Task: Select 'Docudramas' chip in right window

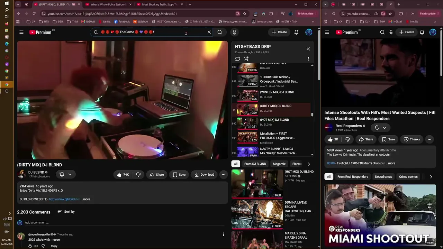Action: point(383,177)
